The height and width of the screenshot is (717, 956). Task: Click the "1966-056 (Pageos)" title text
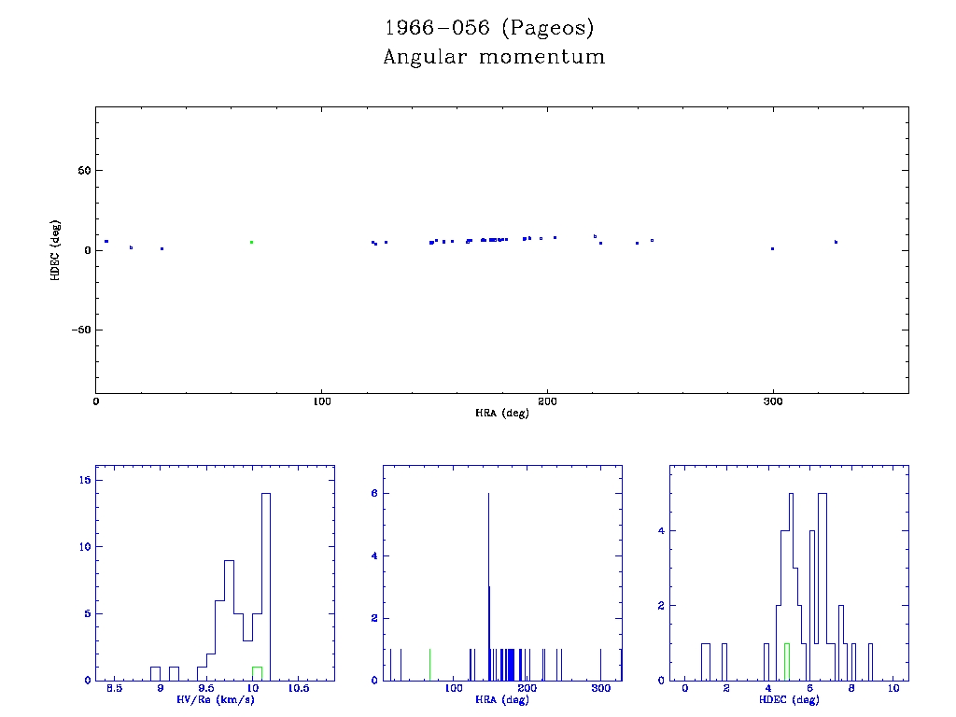[490, 28]
